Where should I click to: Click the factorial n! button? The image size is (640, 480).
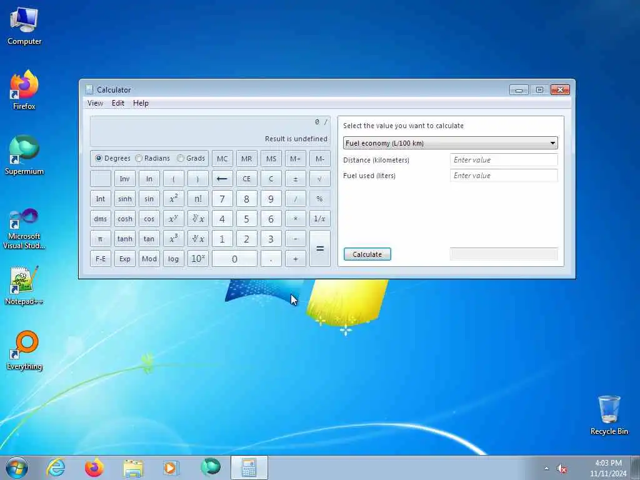click(198, 199)
